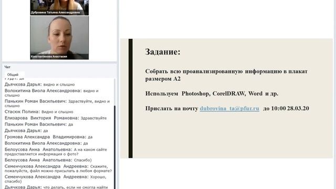Click Дьячкова Дарья да message
336x189 pixels.
(26, 131)
